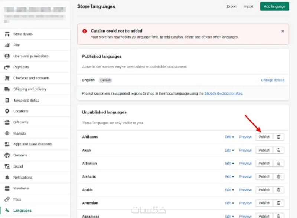297x218 pixels.
Task: Expand Edit menu for Armenian
Action: (x=229, y=203)
